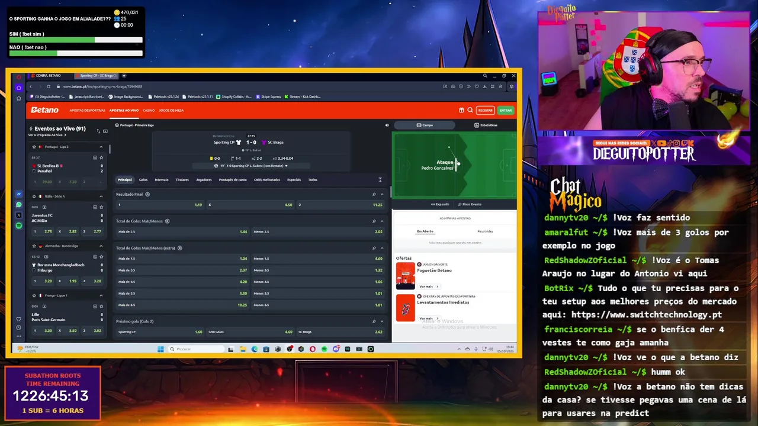Switch to the Golos market tab
758x426 pixels.
pyautogui.click(x=143, y=180)
